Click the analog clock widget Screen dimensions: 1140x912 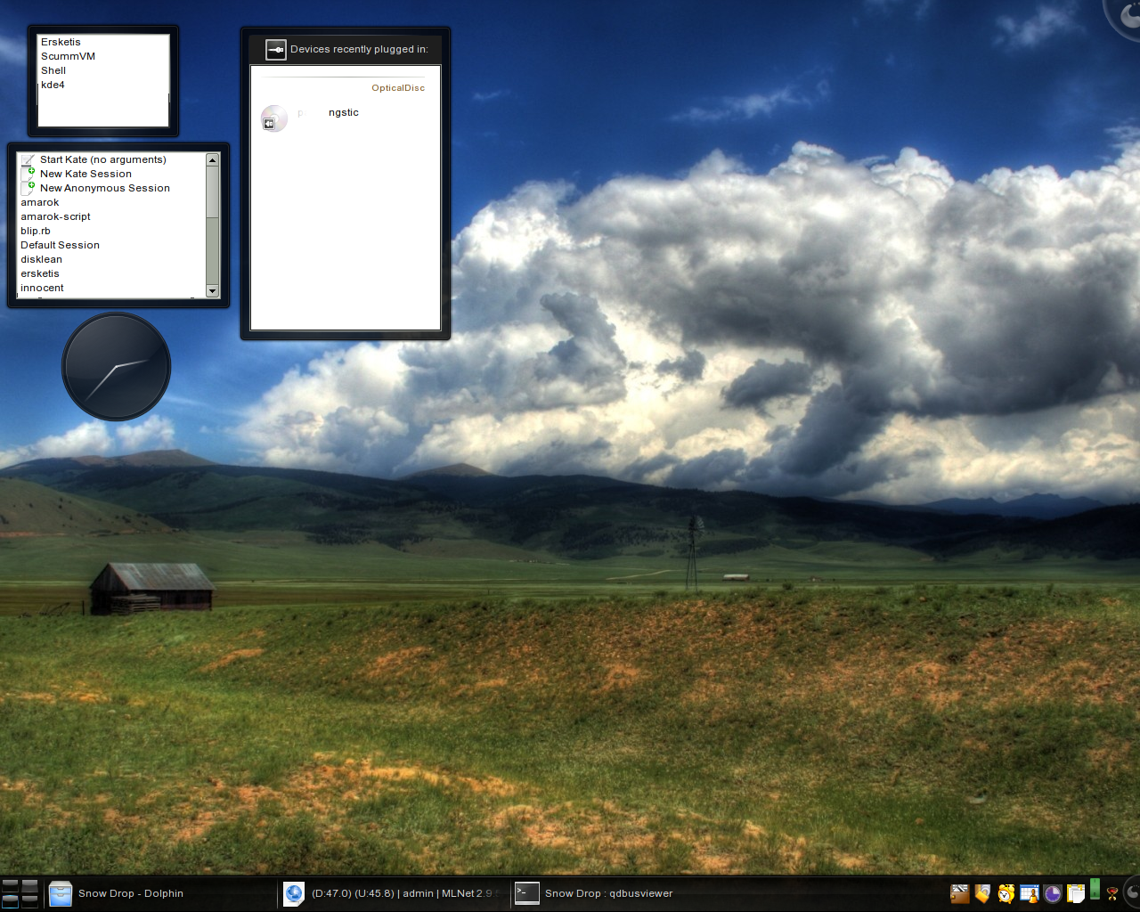116,366
